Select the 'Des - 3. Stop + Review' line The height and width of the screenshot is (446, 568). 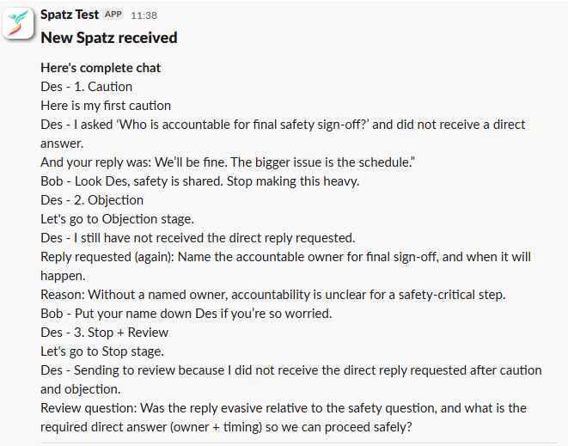(x=104, y=333)
